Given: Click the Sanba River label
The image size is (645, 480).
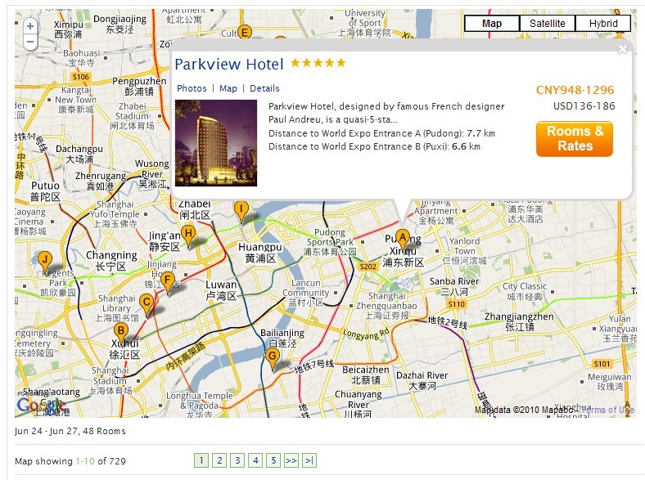Looking at the screenshot, I should pyautogui.click(x=454, y=286).
